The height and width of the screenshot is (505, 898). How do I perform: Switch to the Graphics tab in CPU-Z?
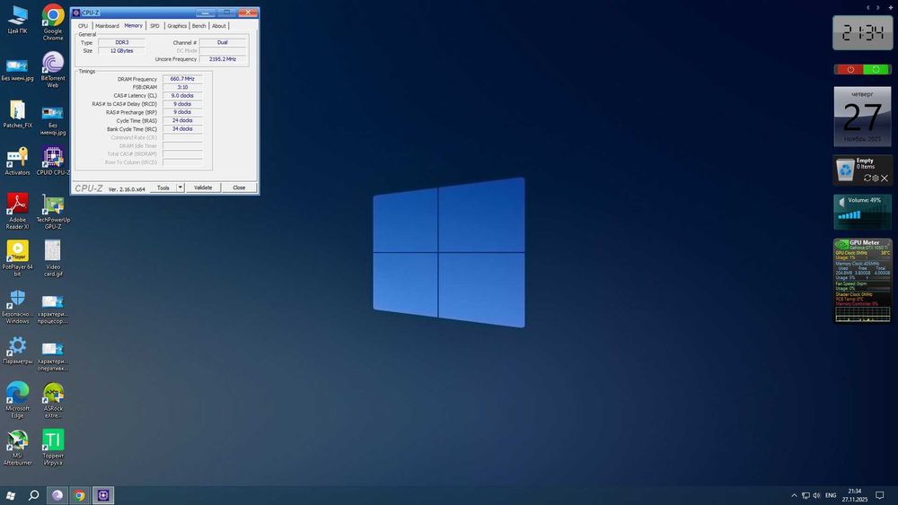[x=177, y=26]
